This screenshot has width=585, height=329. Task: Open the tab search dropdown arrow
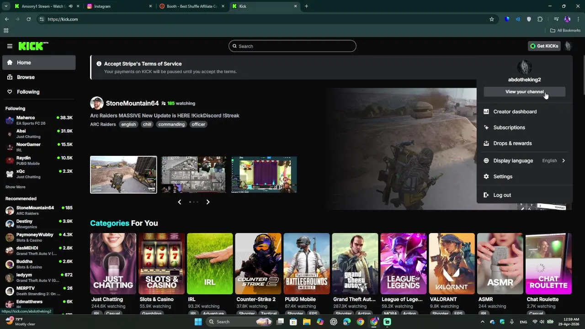point(6,6)
